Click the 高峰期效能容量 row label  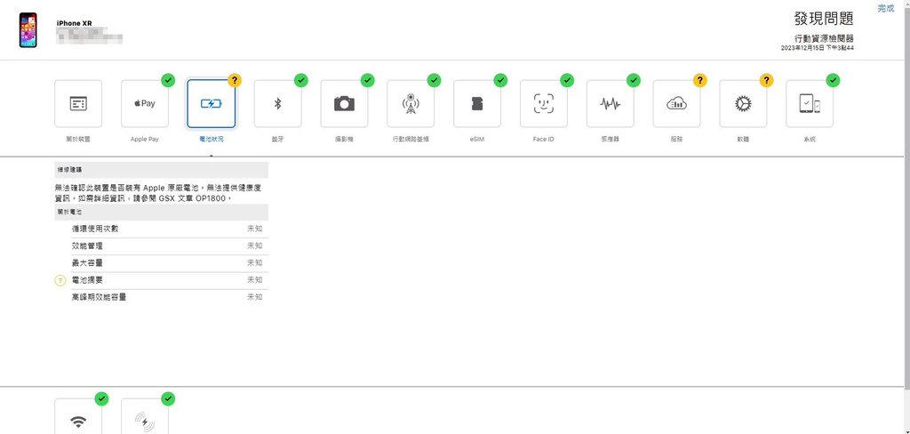pos(99,297)
